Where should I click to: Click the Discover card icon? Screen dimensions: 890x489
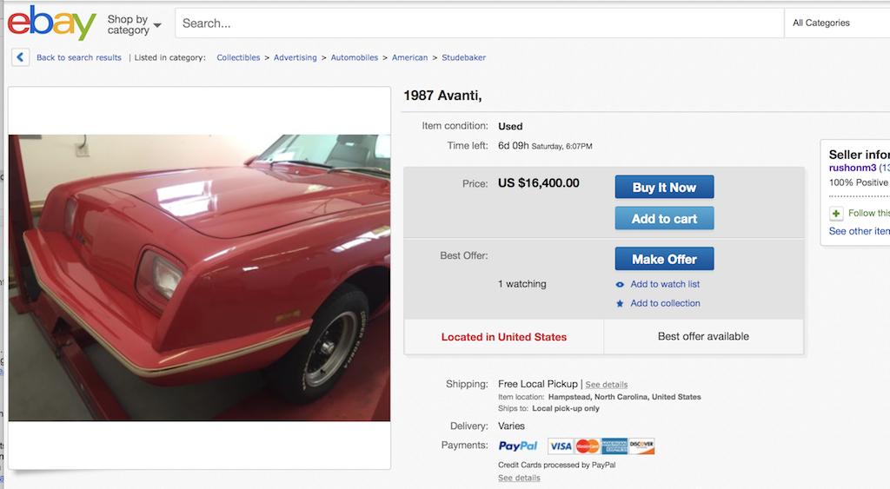tap(641, 446)
